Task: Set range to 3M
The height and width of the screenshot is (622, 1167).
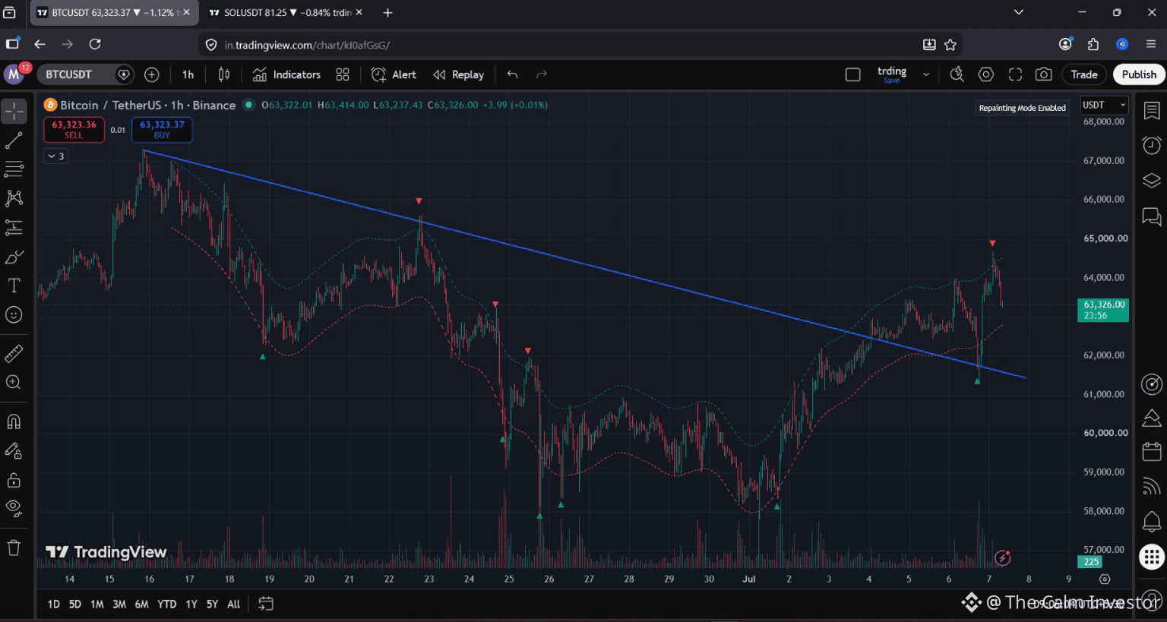Action: 119,605
